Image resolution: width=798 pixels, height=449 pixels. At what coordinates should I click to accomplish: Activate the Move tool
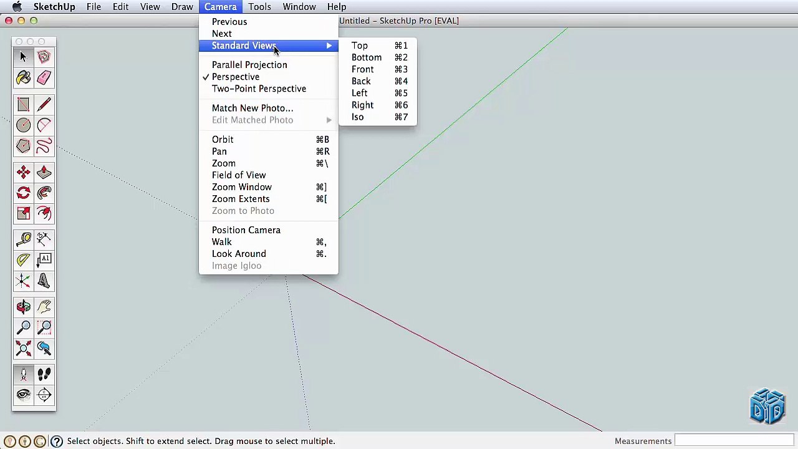click(23, 173)
